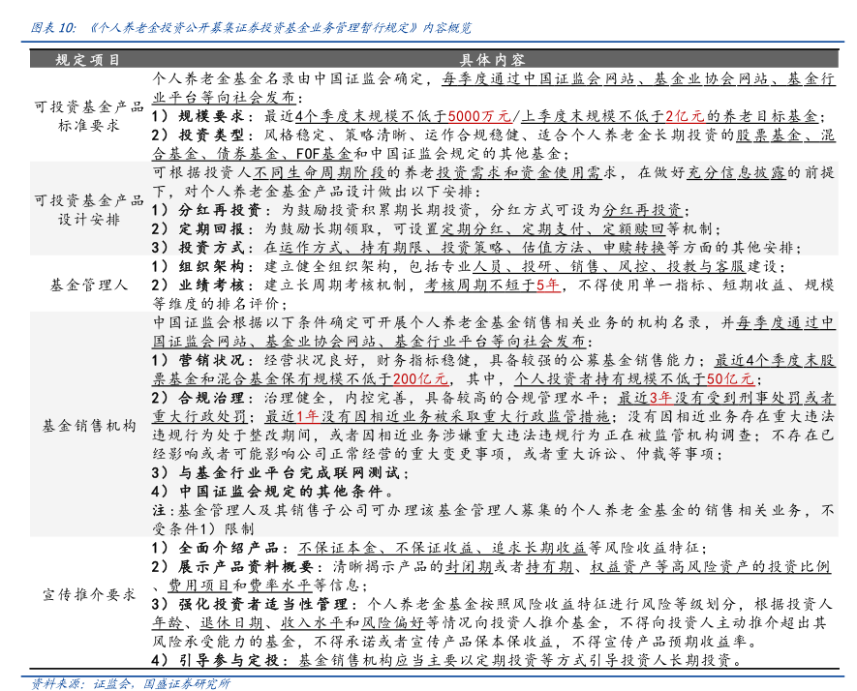Click the 资料来源 source line at bottom
The image size is (857, 691).
131,682
